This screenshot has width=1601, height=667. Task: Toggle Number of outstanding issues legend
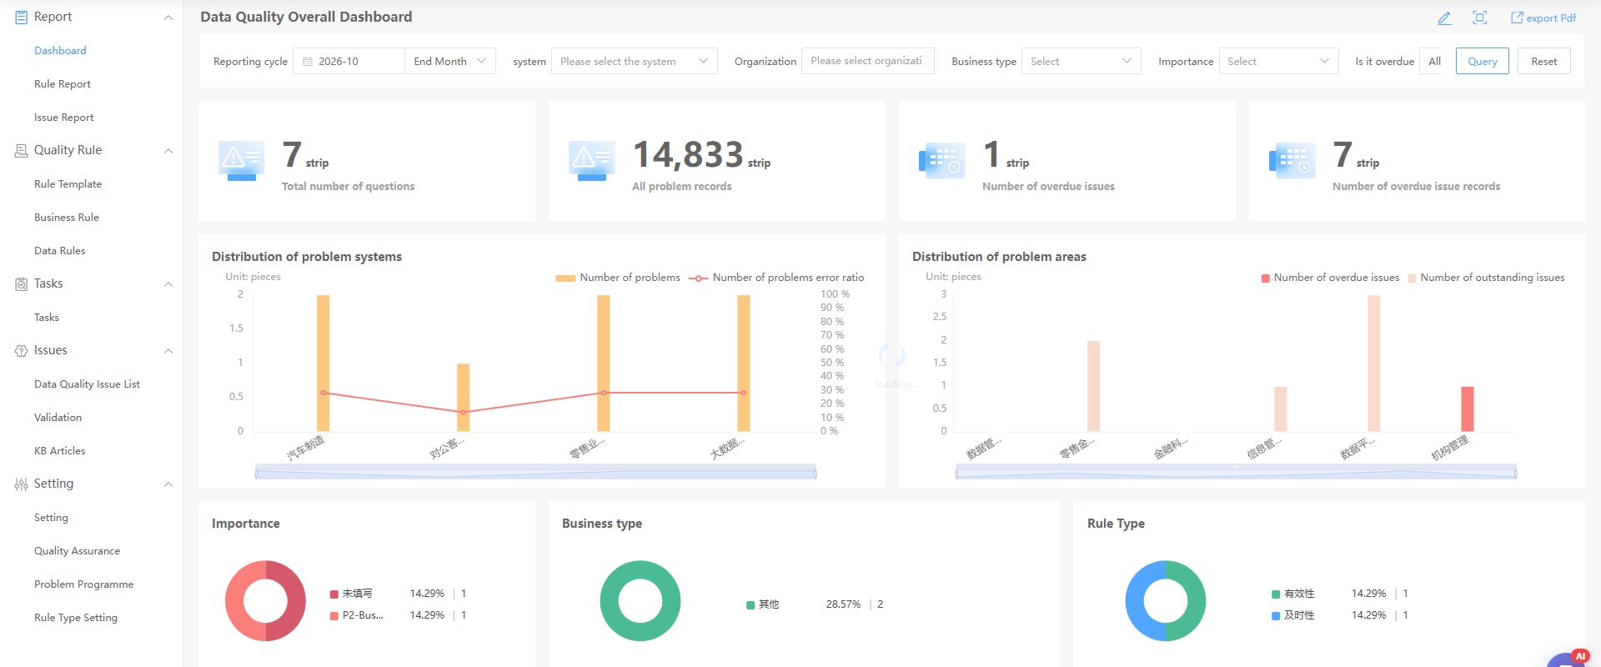[1486, 278]
